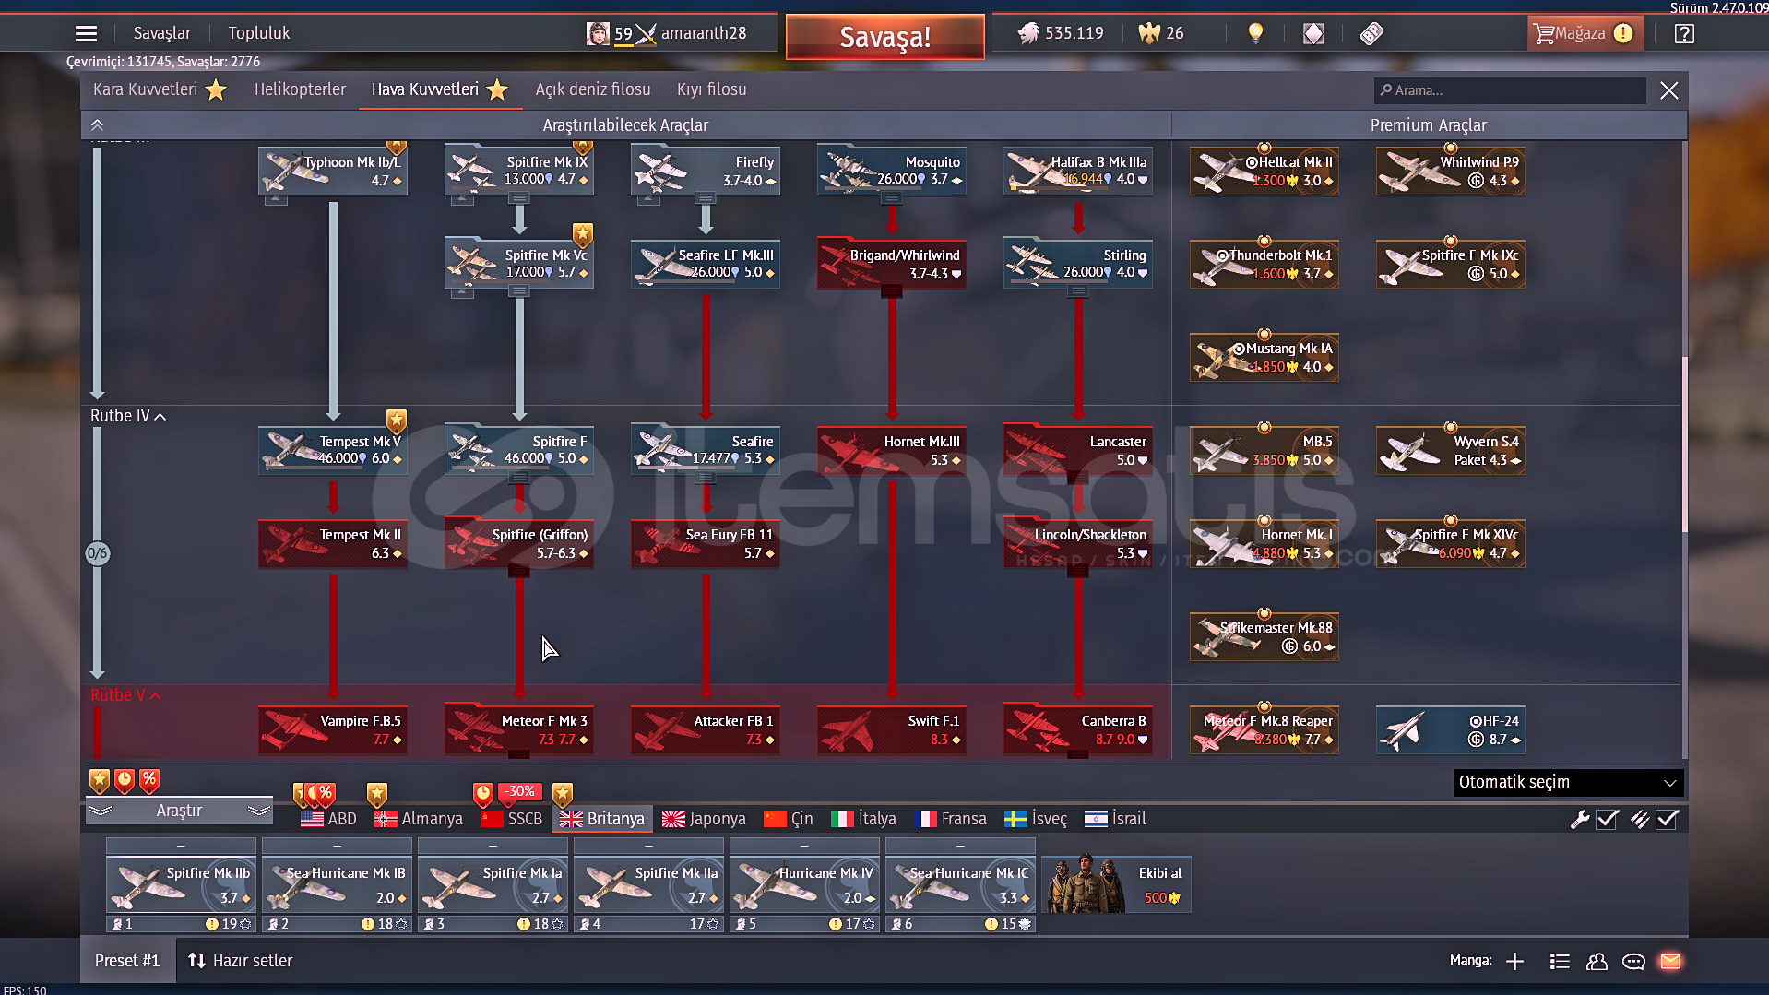Select the Fransa nation
The image size is (1769, 995).
(950, 819)
